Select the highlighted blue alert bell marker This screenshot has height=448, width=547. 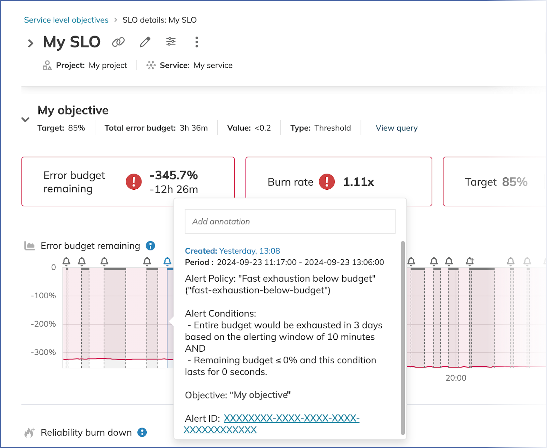167,261
